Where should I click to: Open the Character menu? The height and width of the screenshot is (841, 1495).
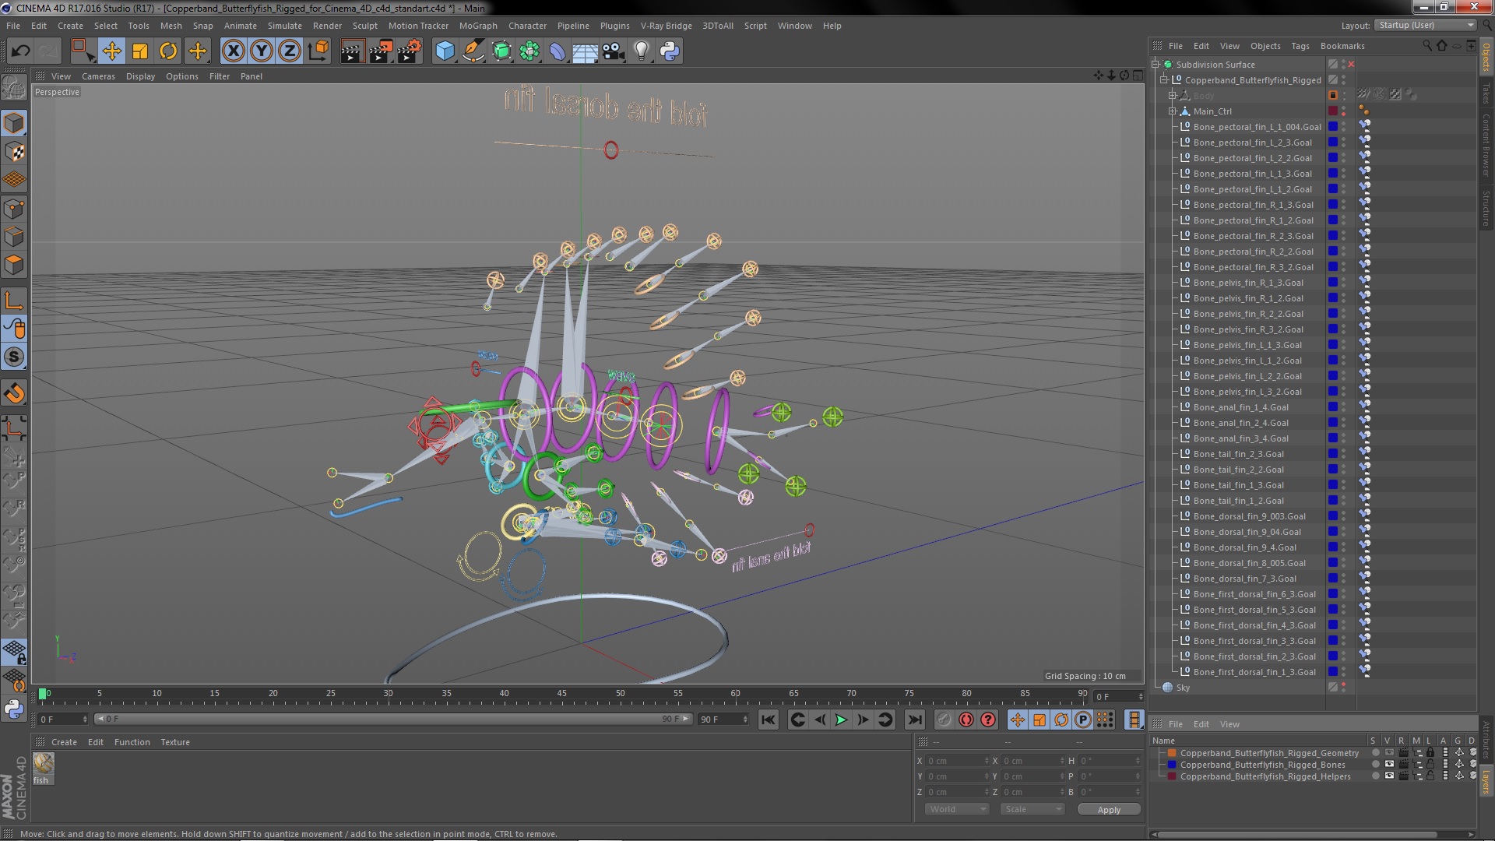click(x=527, y=26)
